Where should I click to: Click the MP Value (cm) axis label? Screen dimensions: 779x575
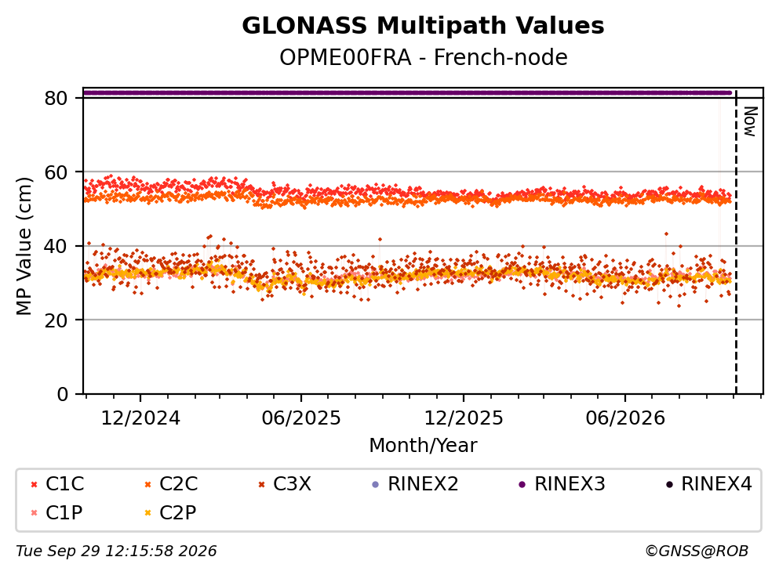coord(24,246)
